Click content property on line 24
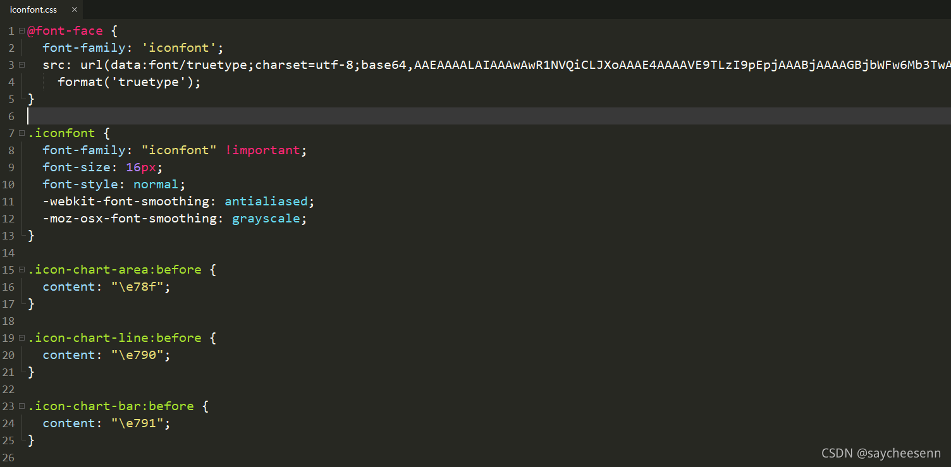The width and height of the screenshot is (951, 467). click(x=69, y=423)
